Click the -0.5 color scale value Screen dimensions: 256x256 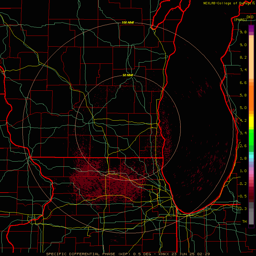[242, 196]
